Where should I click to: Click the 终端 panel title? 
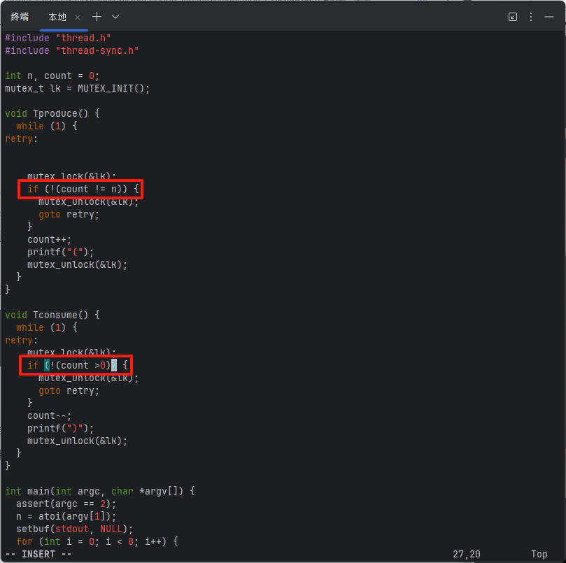(x=20, y=16)
